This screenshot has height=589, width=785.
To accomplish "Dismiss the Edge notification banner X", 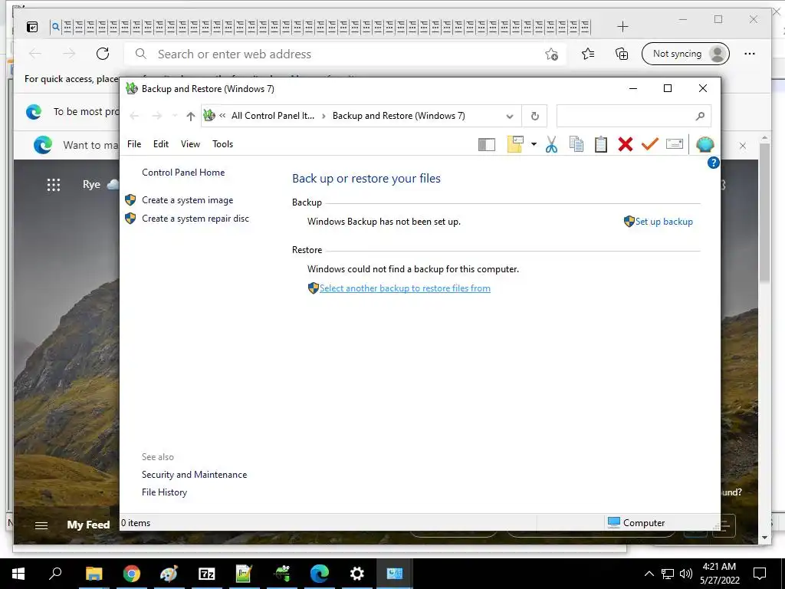I will pos(743,146).
